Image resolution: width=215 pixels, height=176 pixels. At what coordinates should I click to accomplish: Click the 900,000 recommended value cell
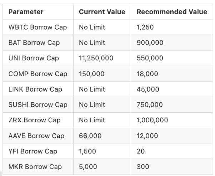(x=150, y=43)
